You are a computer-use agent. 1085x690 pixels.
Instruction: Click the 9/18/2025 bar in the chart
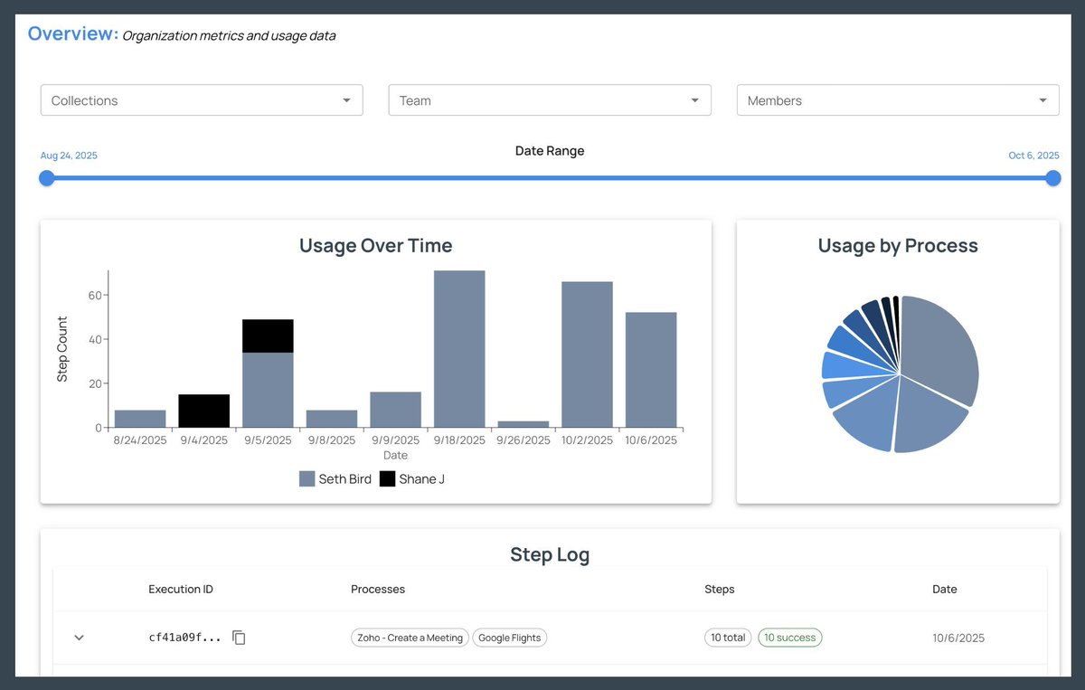pyautogui.click(x=459, y=349)
